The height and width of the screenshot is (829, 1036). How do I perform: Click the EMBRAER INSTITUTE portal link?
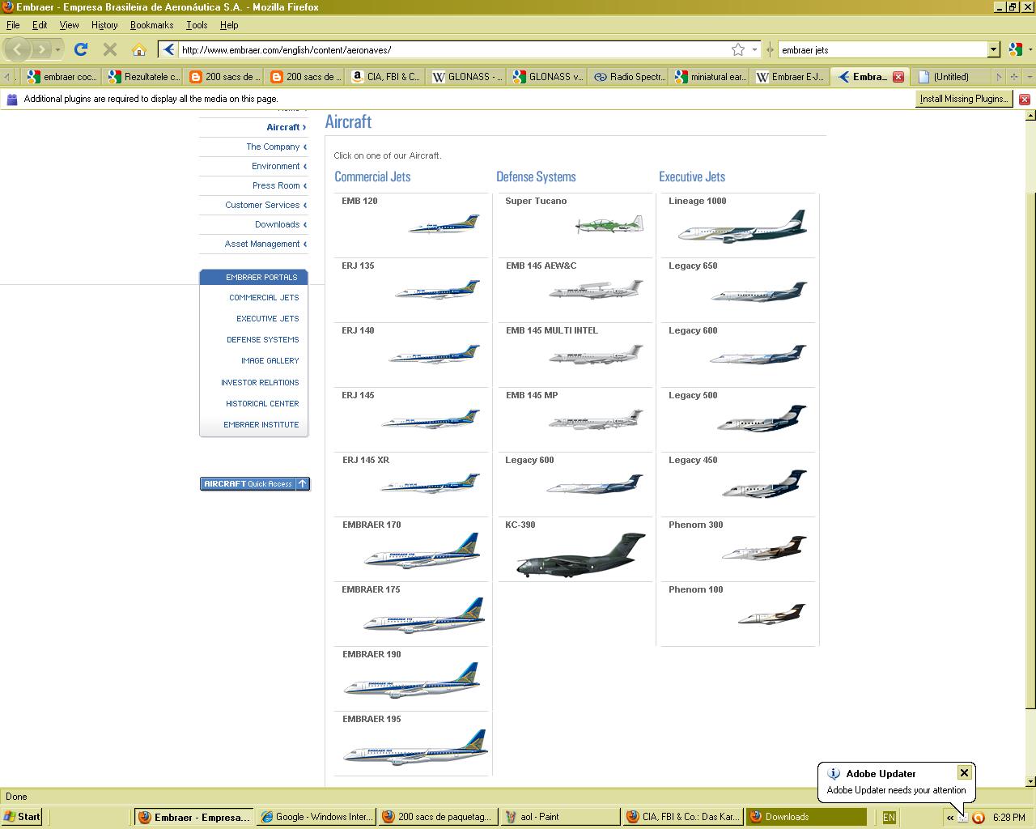point(261,424)
